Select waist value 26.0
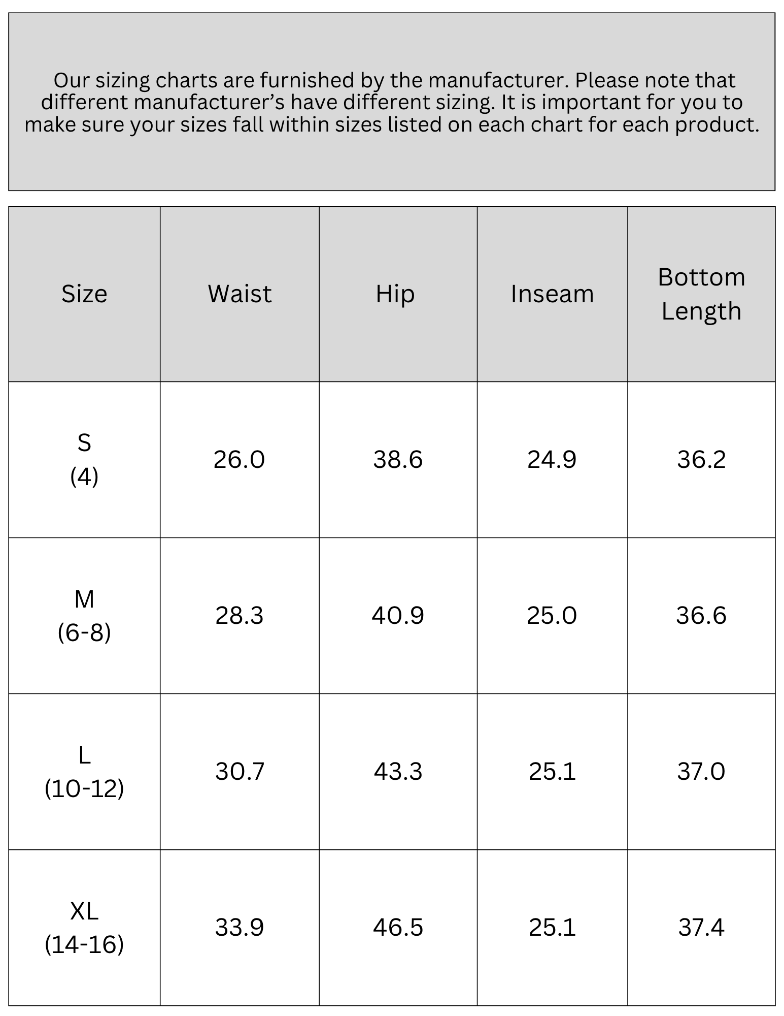This screenshot has height=1016, width=784. tap(239, 459)
